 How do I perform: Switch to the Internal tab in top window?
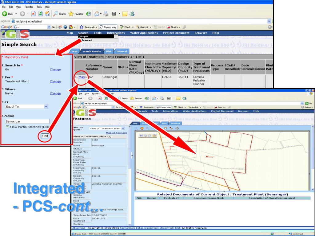pos(122,51)
